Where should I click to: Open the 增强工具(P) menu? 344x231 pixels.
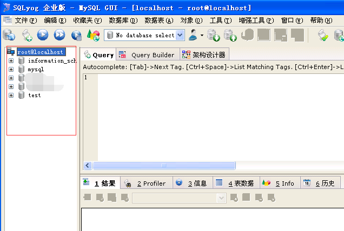point(256,21)
